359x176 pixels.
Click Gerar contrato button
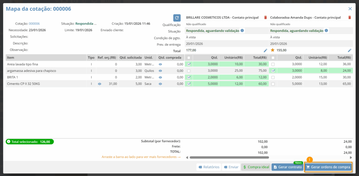coord(287,167)
